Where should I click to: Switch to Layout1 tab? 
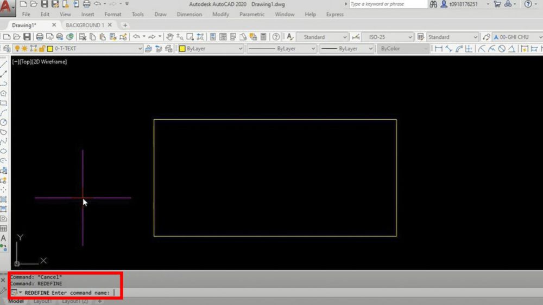[x=42, y=302]
